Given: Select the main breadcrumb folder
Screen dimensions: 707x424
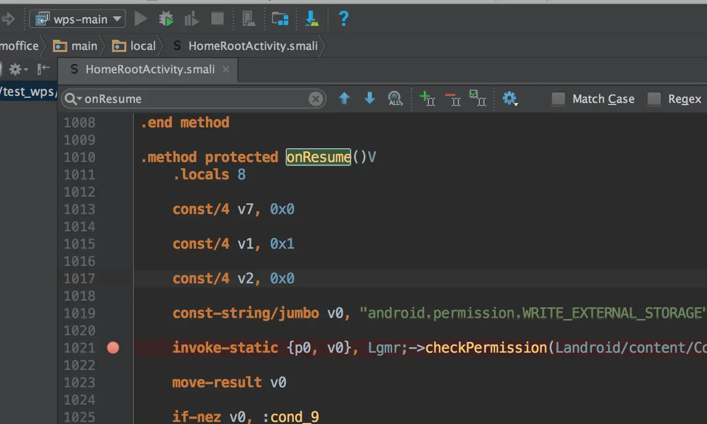Looking at the screenshot, I should (x=75, y=46).
